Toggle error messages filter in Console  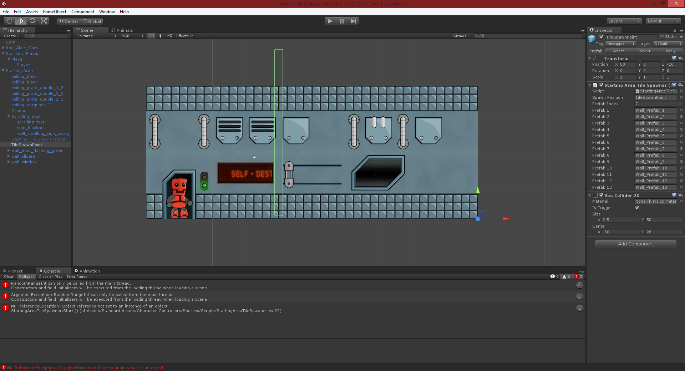tap(578, 276)
